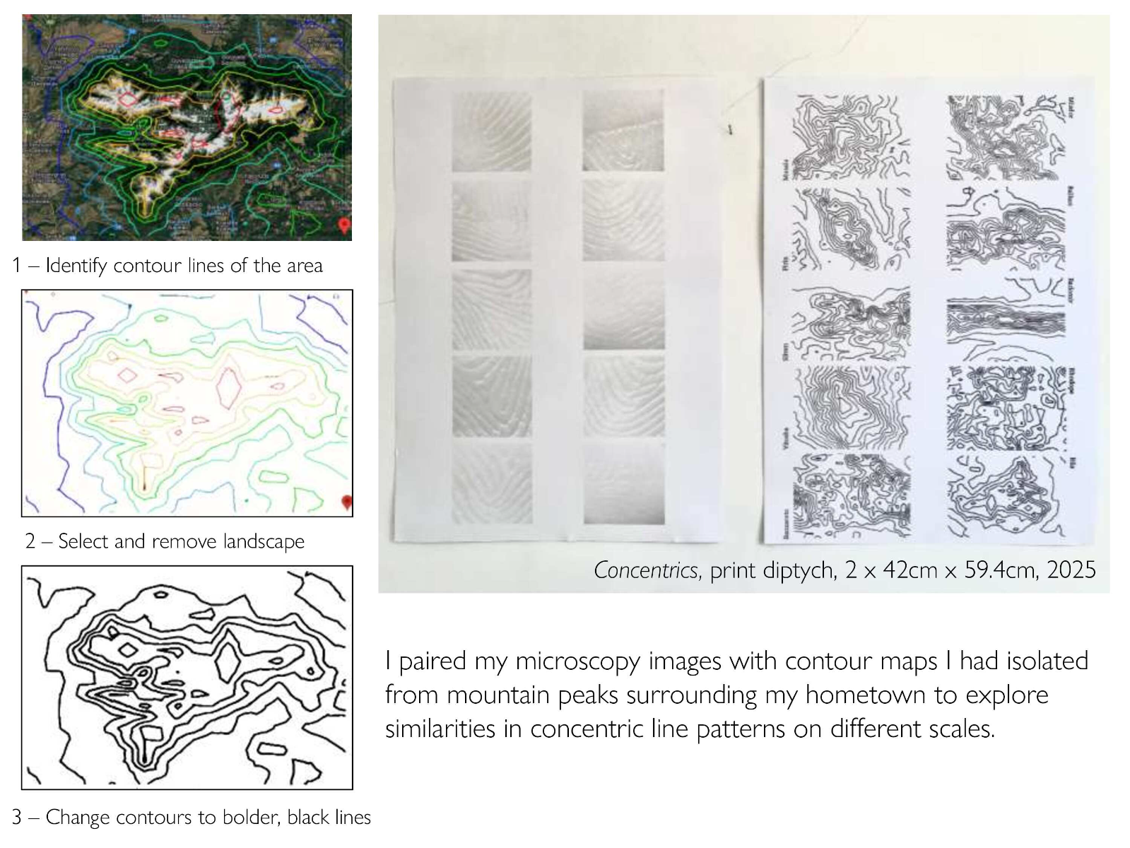Click the top-right contour map on right print
1130x848 pixels.
(1005, 138)
